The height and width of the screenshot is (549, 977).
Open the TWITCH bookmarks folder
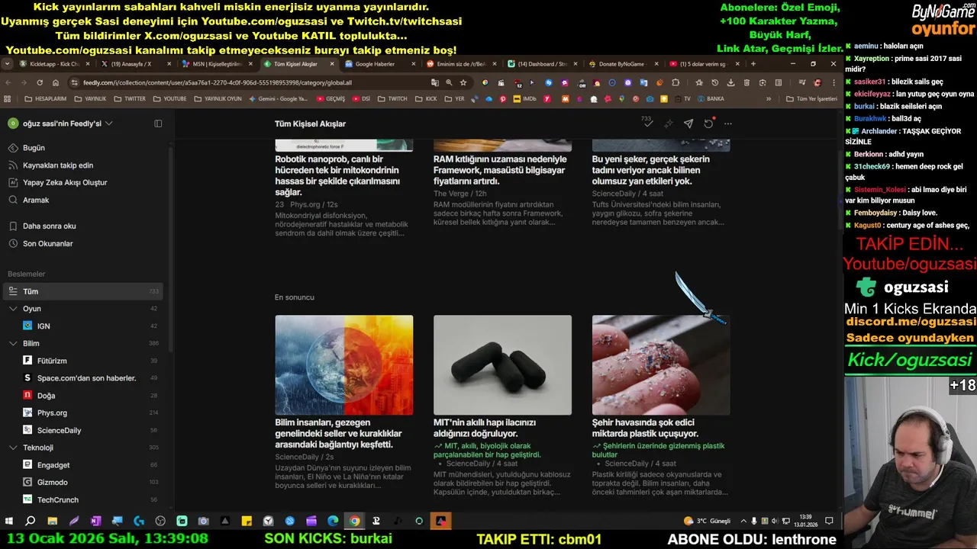[x=392, y=98]
